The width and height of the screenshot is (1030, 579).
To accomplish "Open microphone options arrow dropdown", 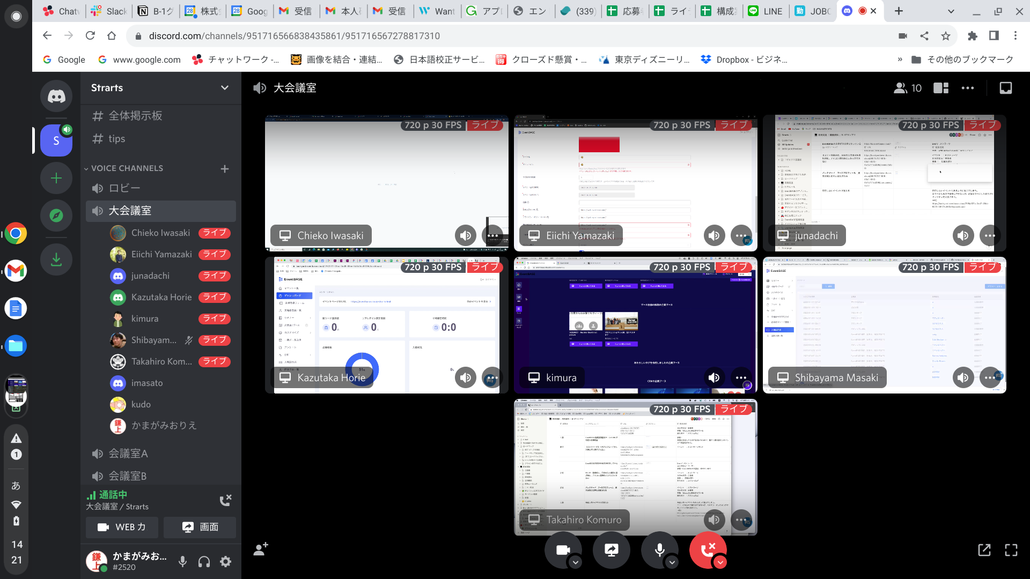I will (x=672, y=562).
